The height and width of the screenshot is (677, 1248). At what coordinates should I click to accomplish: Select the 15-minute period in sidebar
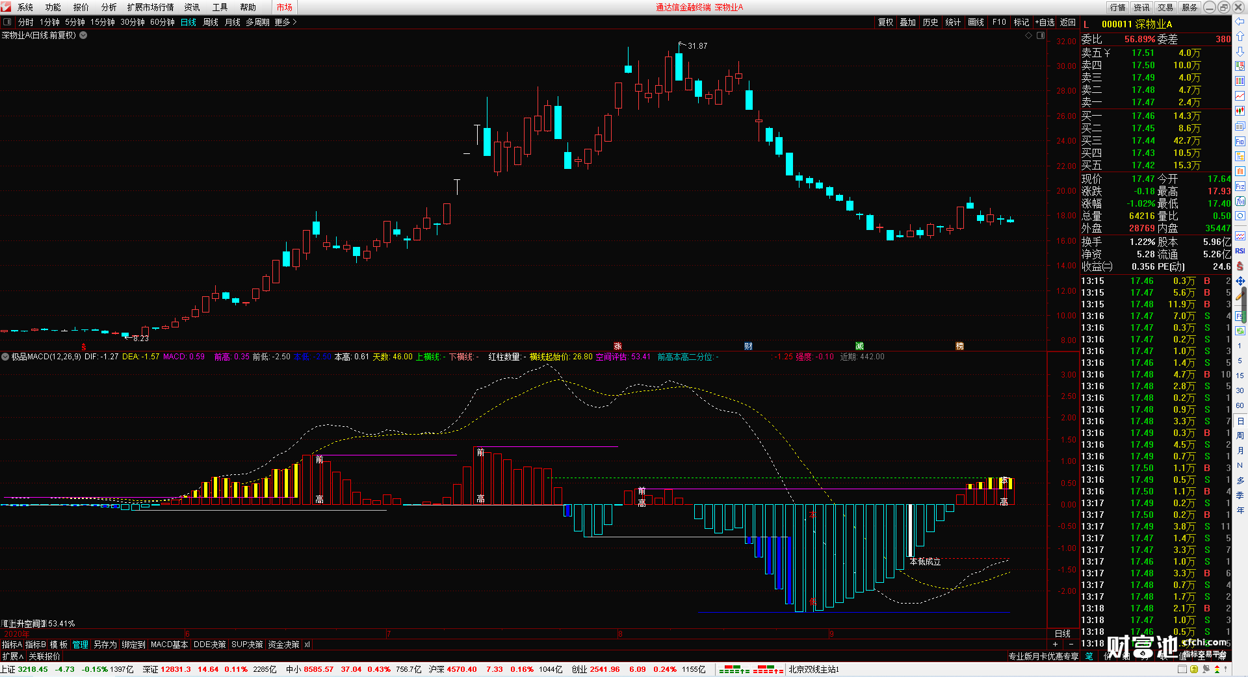(x=1240, y=376)
